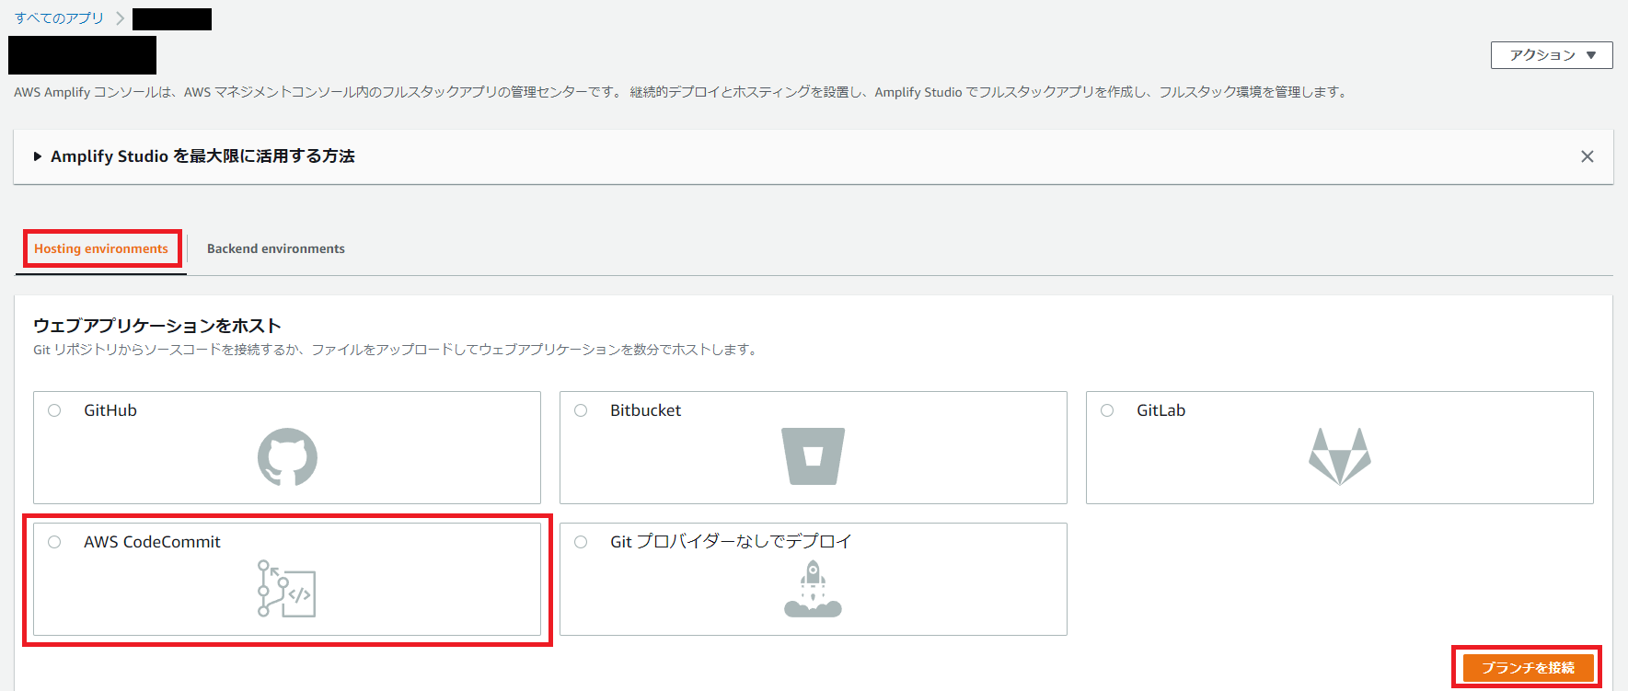Image resolution: width=1628 pixels, height=691 pixels.
Task: Select the AWS CodeCommit radio button
Action: coord(54,542)
